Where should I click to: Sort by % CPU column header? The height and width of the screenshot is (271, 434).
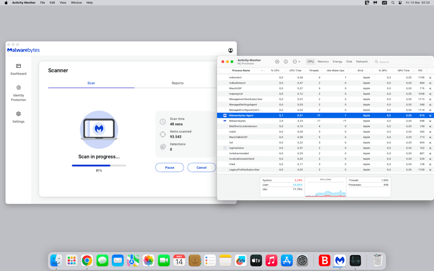275,71
